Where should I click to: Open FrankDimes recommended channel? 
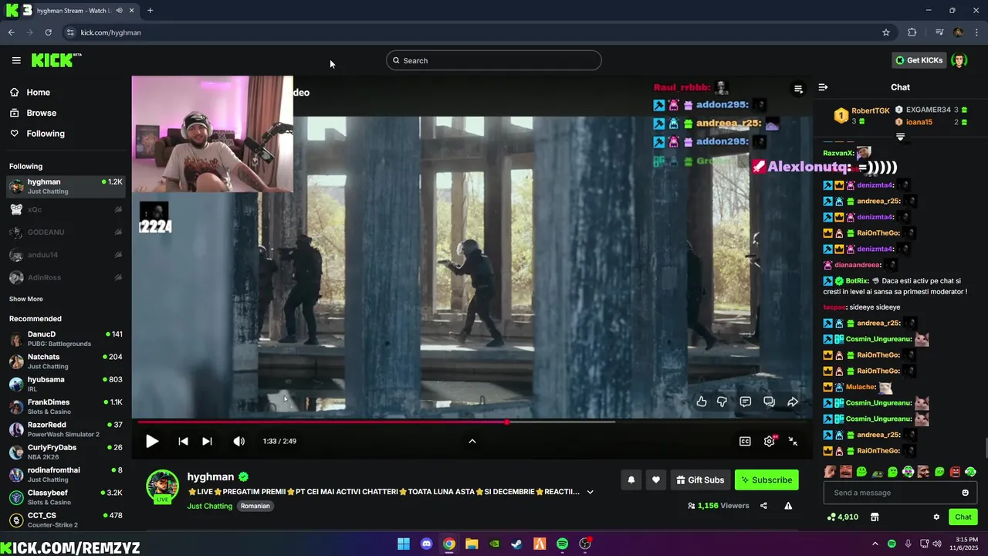tap(66, 406)
